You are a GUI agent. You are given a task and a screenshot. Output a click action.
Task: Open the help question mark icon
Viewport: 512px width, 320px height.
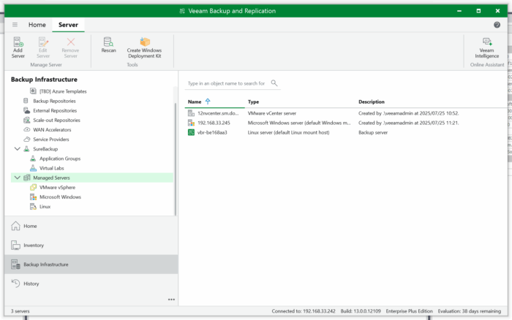tap(497, 25)
